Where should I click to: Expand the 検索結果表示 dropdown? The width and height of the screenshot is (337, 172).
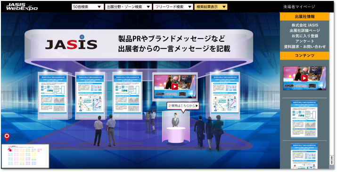pyautogui.click(x=211, y=7)
